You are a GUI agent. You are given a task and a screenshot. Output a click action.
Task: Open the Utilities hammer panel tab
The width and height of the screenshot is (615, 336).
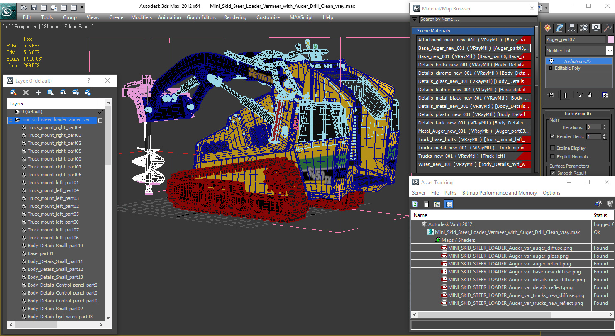pos(608,28)
